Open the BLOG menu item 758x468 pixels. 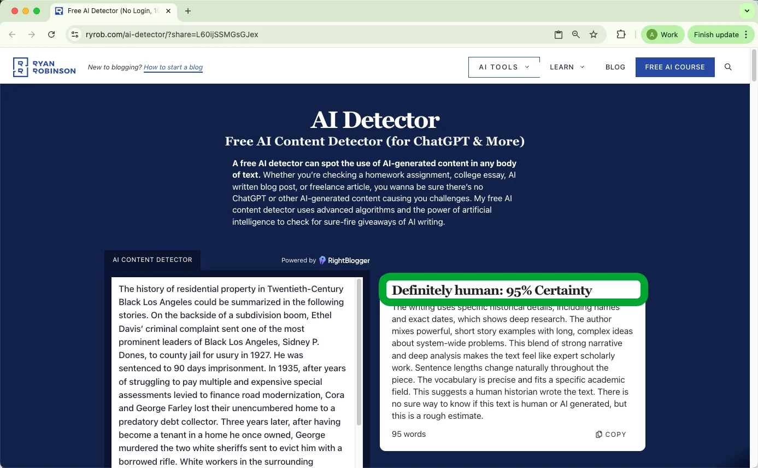[615, 67]
